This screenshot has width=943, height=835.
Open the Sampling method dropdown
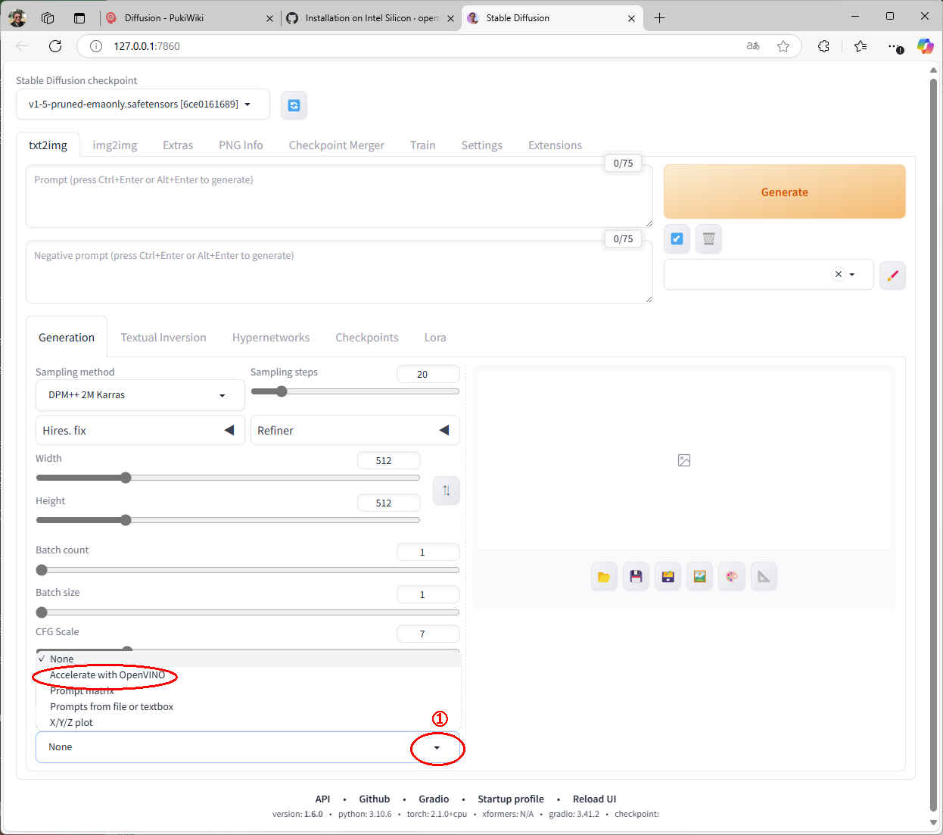pos(139,395)
